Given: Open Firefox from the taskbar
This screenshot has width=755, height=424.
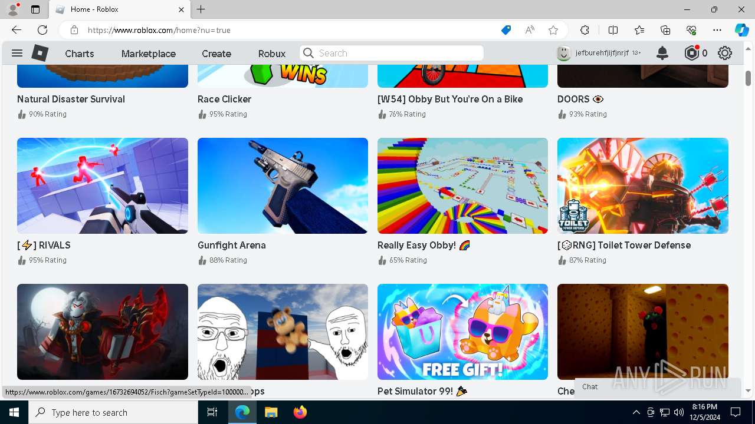Looking at the screenshot, I should (300, 412).
